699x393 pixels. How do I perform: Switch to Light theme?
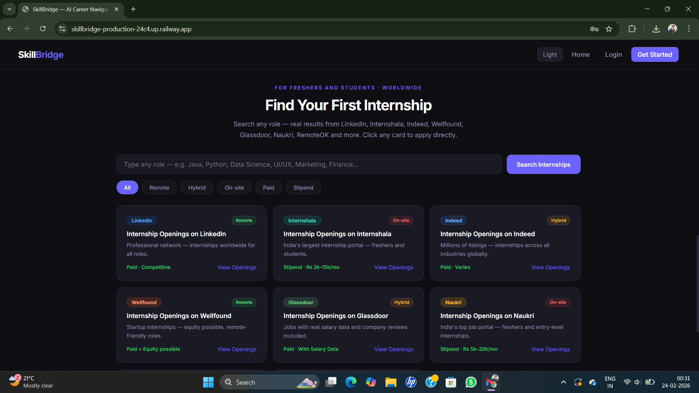550,54
